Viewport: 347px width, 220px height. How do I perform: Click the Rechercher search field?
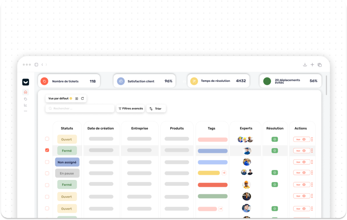pyautogui.click(x=80, y=109)
